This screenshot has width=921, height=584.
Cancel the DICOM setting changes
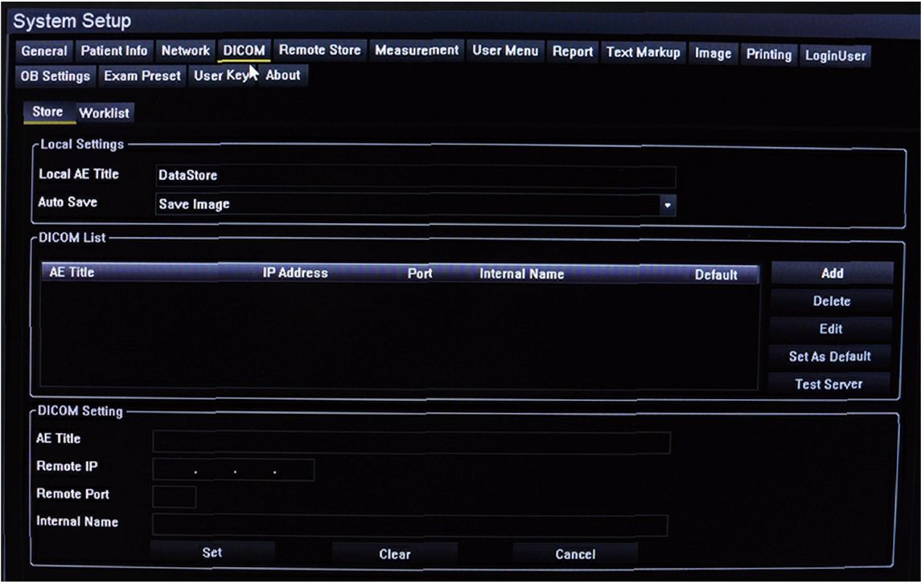click(x=575, y=553)
